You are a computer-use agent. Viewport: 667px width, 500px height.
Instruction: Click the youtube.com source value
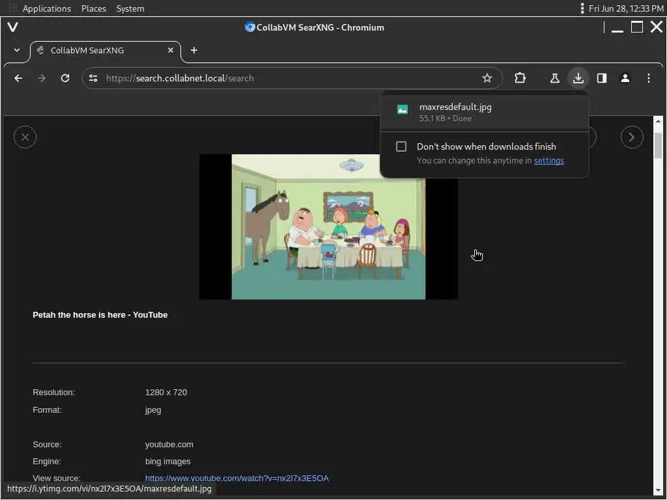click(169, 444)
